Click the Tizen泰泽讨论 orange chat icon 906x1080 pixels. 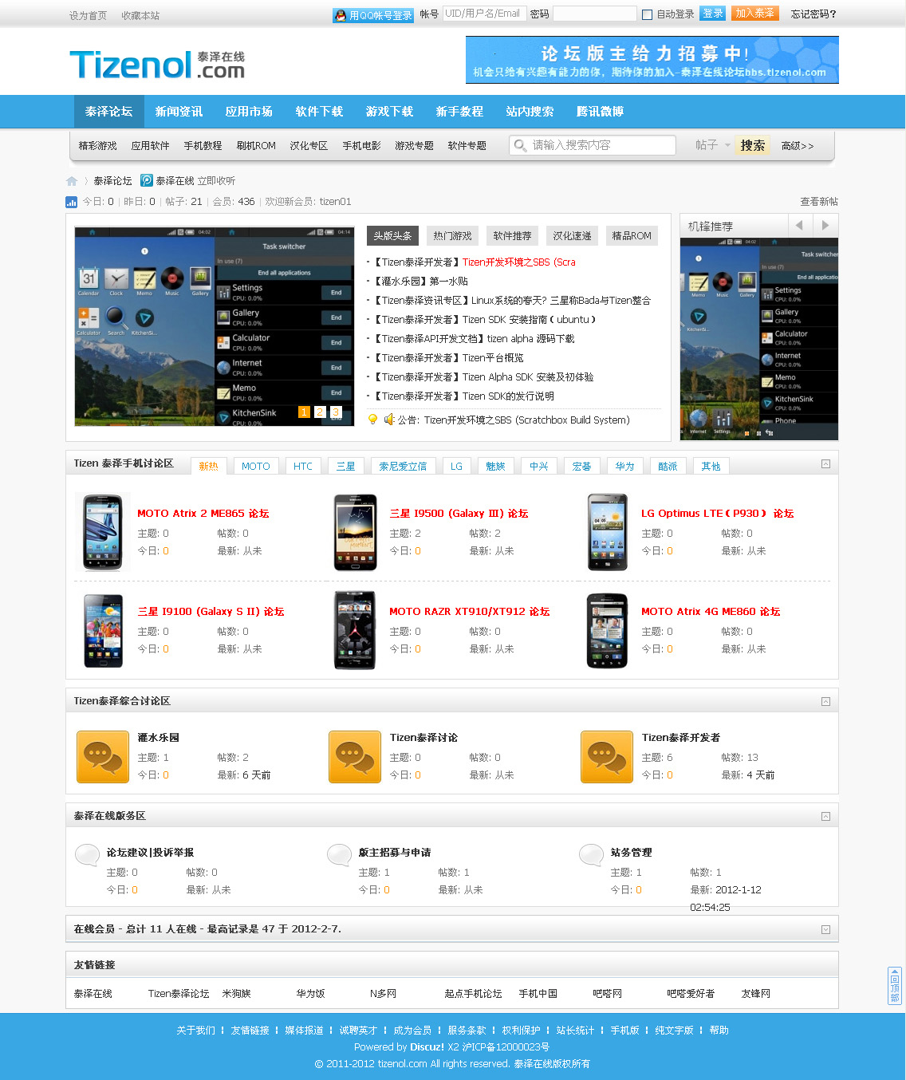(x=355, y=756)
